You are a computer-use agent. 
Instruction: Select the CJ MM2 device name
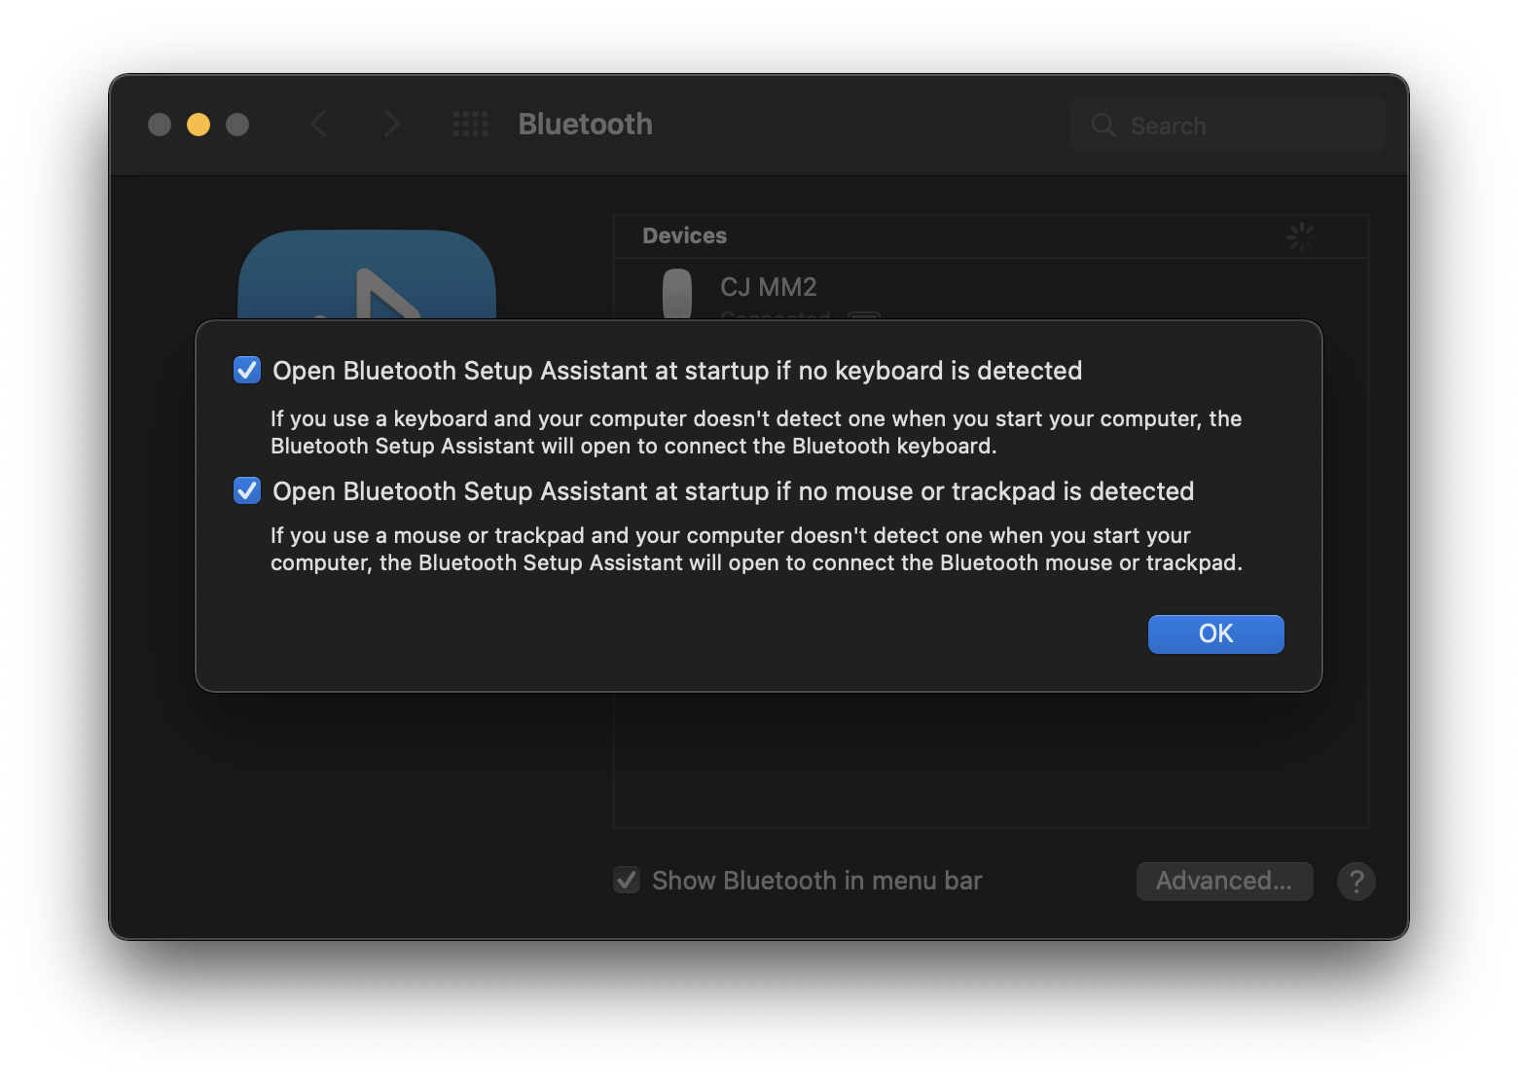pyautogui.click(x=769, y=287)
